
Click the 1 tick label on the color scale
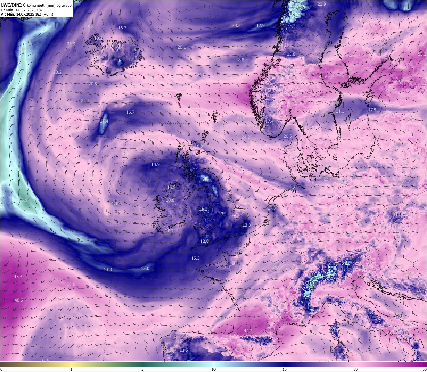coord(71,369)
